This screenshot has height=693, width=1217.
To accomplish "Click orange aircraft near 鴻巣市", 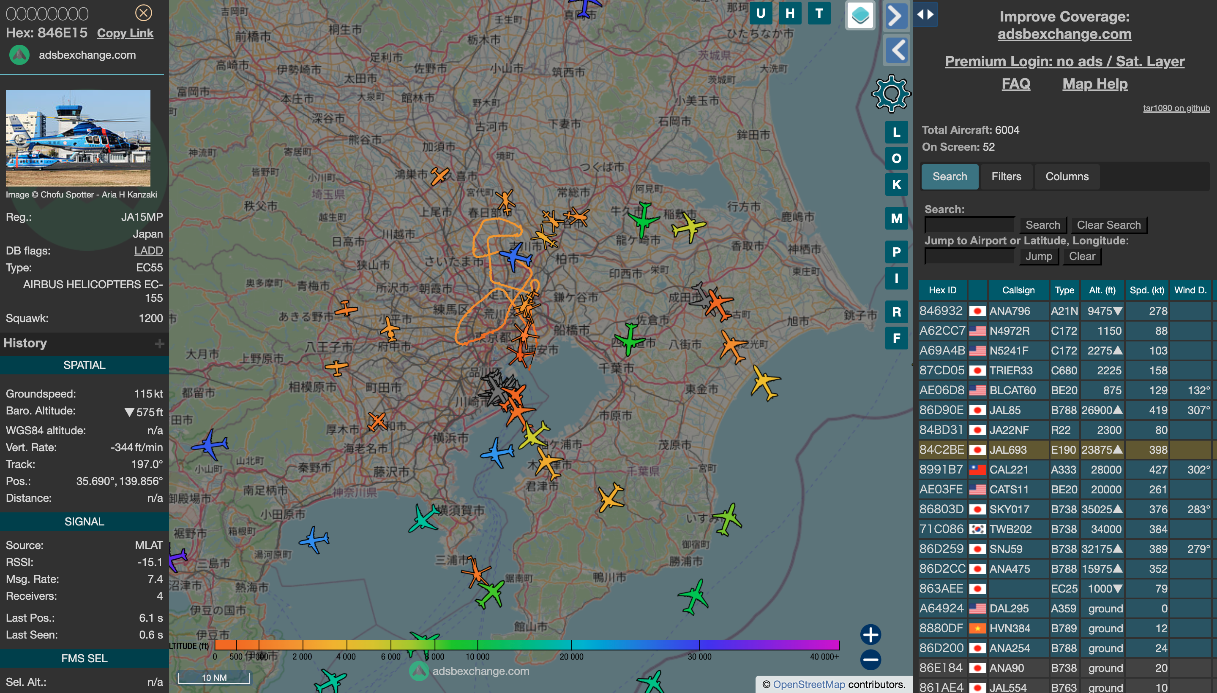I will point(440,176).
